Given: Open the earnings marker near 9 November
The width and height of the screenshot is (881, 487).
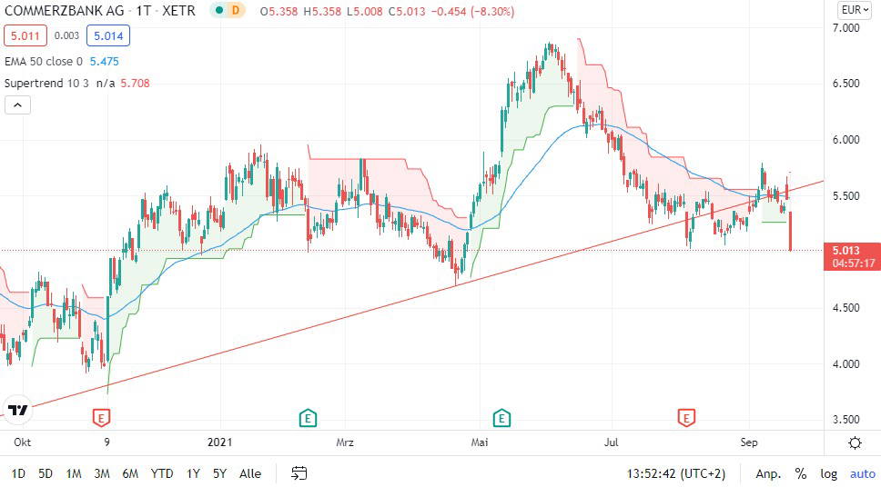Looking at the screenshot, I should tap(101, 417).
